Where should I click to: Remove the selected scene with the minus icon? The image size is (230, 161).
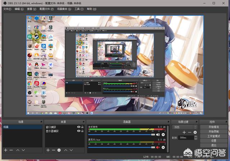(11, 150)
